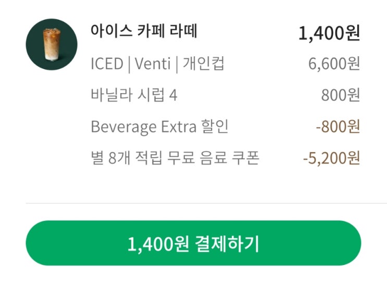Click the 6,600원 base price
387x304 pixels.
pos(334,65)
